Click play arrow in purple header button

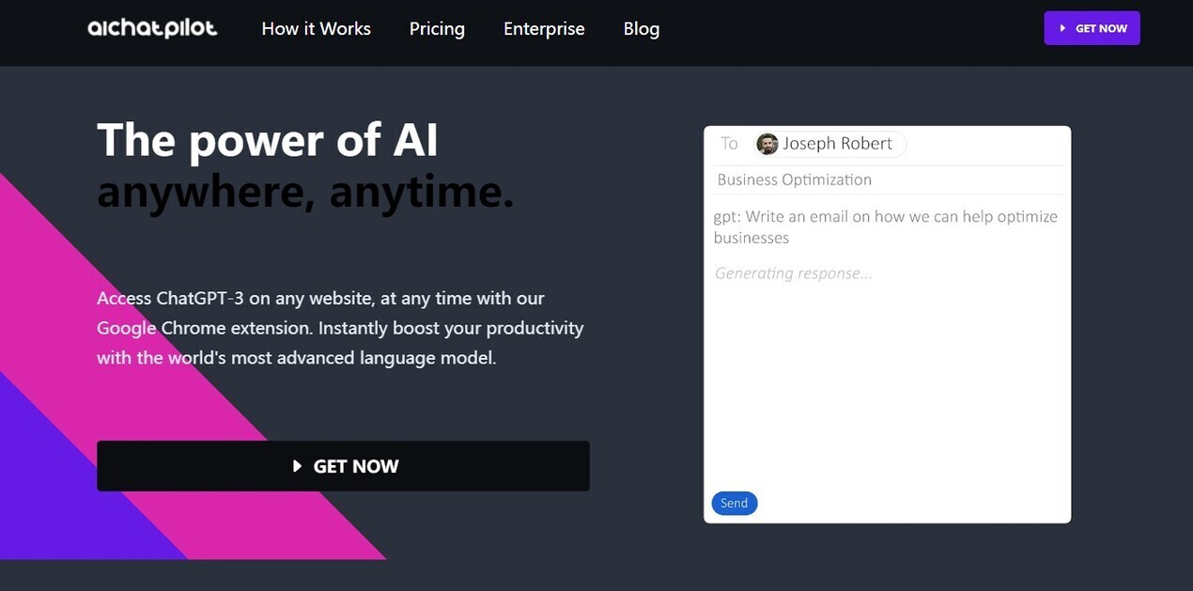1062,28
